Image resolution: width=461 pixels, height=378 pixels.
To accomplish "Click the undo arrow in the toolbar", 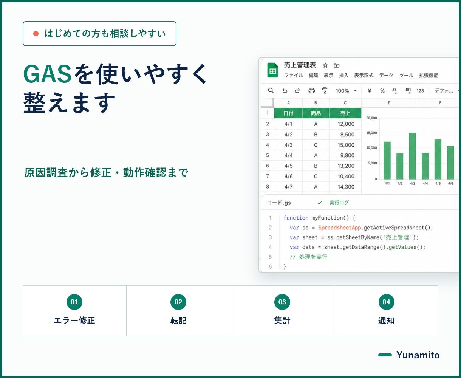I will (x=285, y=91).
